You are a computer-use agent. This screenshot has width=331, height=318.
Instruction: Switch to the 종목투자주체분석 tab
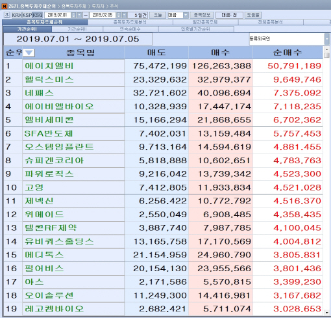point(130,22)
